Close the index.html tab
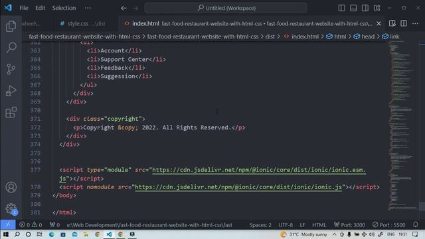 pos(379,24)
